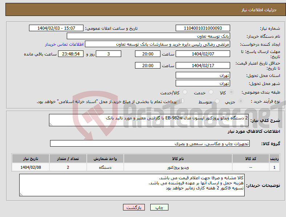Select the خدمت radio button
Viewport: 286px width, 217px height.
click(x=211, y=92)
